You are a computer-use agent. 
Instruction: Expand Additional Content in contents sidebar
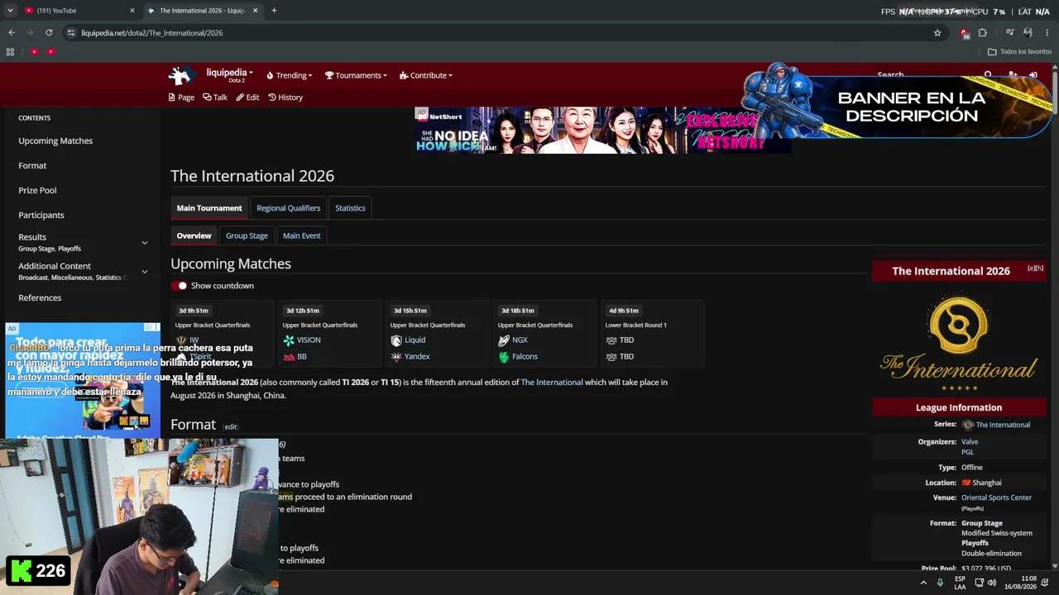145,271
